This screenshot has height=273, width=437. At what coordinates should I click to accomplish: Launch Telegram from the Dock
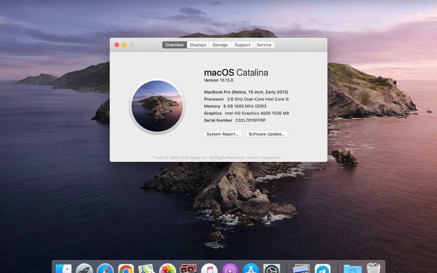[323, 269]
